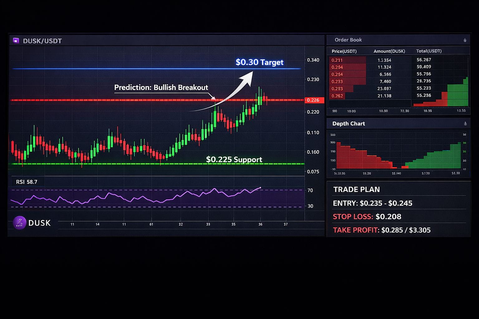Image resolution: width=479 pixels, height=319 pixels.
Task: Click the Depth Chart download arrow icon
Action: 465,124
